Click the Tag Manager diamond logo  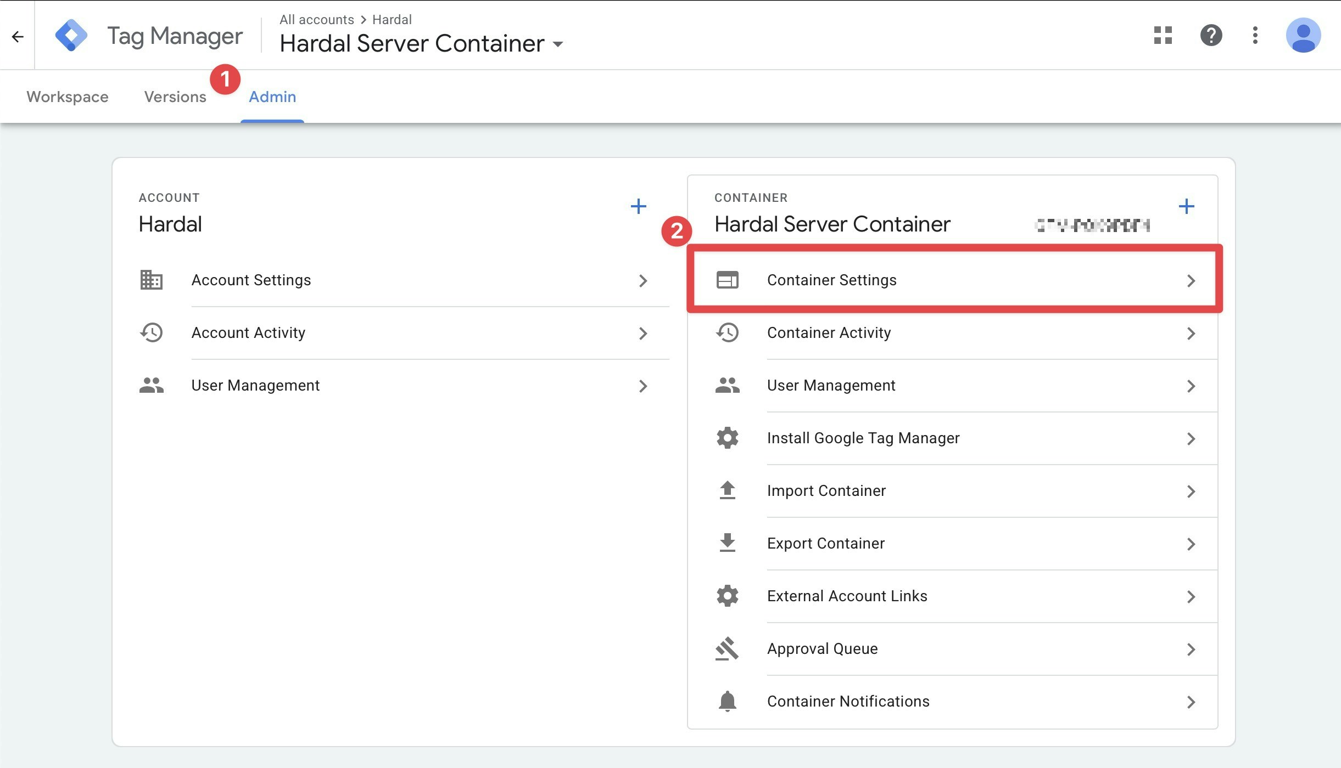point(71,35)
